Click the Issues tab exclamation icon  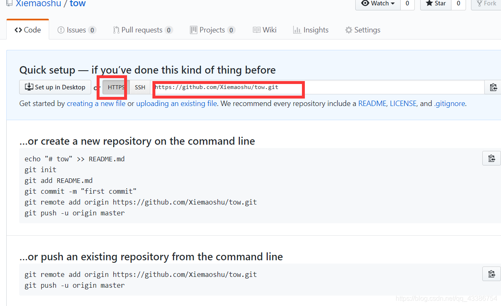[x=61, y=30]
